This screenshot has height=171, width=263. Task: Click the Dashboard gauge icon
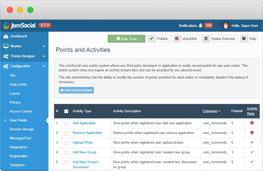tap(6, 37)
